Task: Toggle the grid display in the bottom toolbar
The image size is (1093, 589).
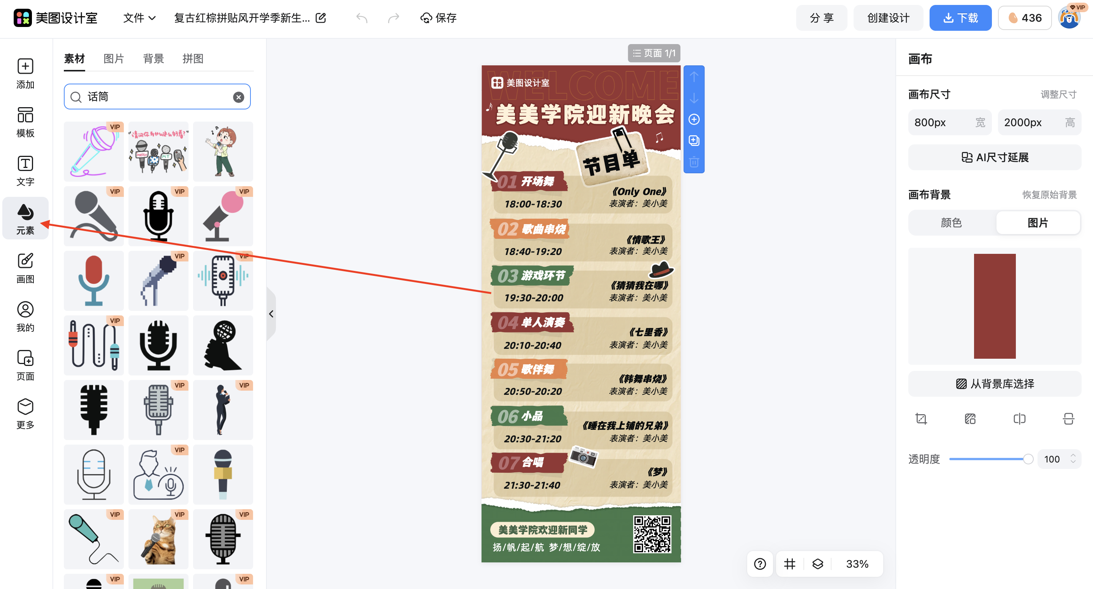Action: pyautogui.click(x=789, y=564)
